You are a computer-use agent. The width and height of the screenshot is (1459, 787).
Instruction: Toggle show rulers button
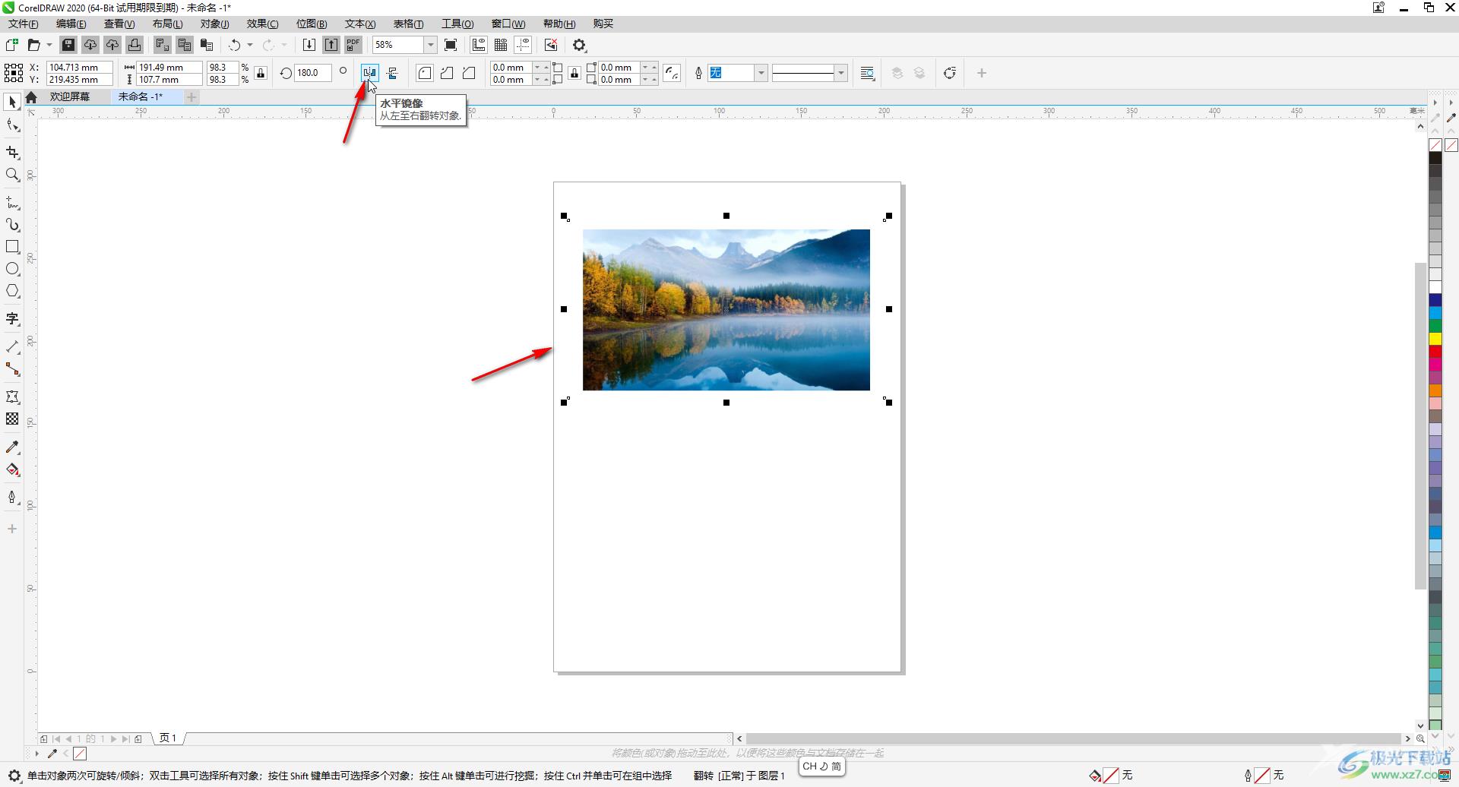(x=479, y=45)
